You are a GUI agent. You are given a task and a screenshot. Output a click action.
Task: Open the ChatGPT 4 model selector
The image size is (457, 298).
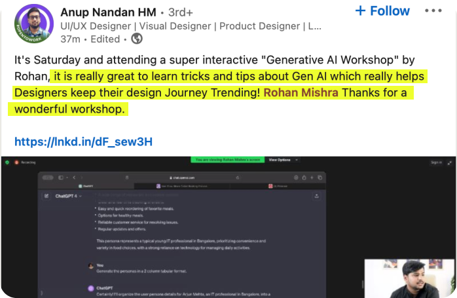(x=69, y=196)
